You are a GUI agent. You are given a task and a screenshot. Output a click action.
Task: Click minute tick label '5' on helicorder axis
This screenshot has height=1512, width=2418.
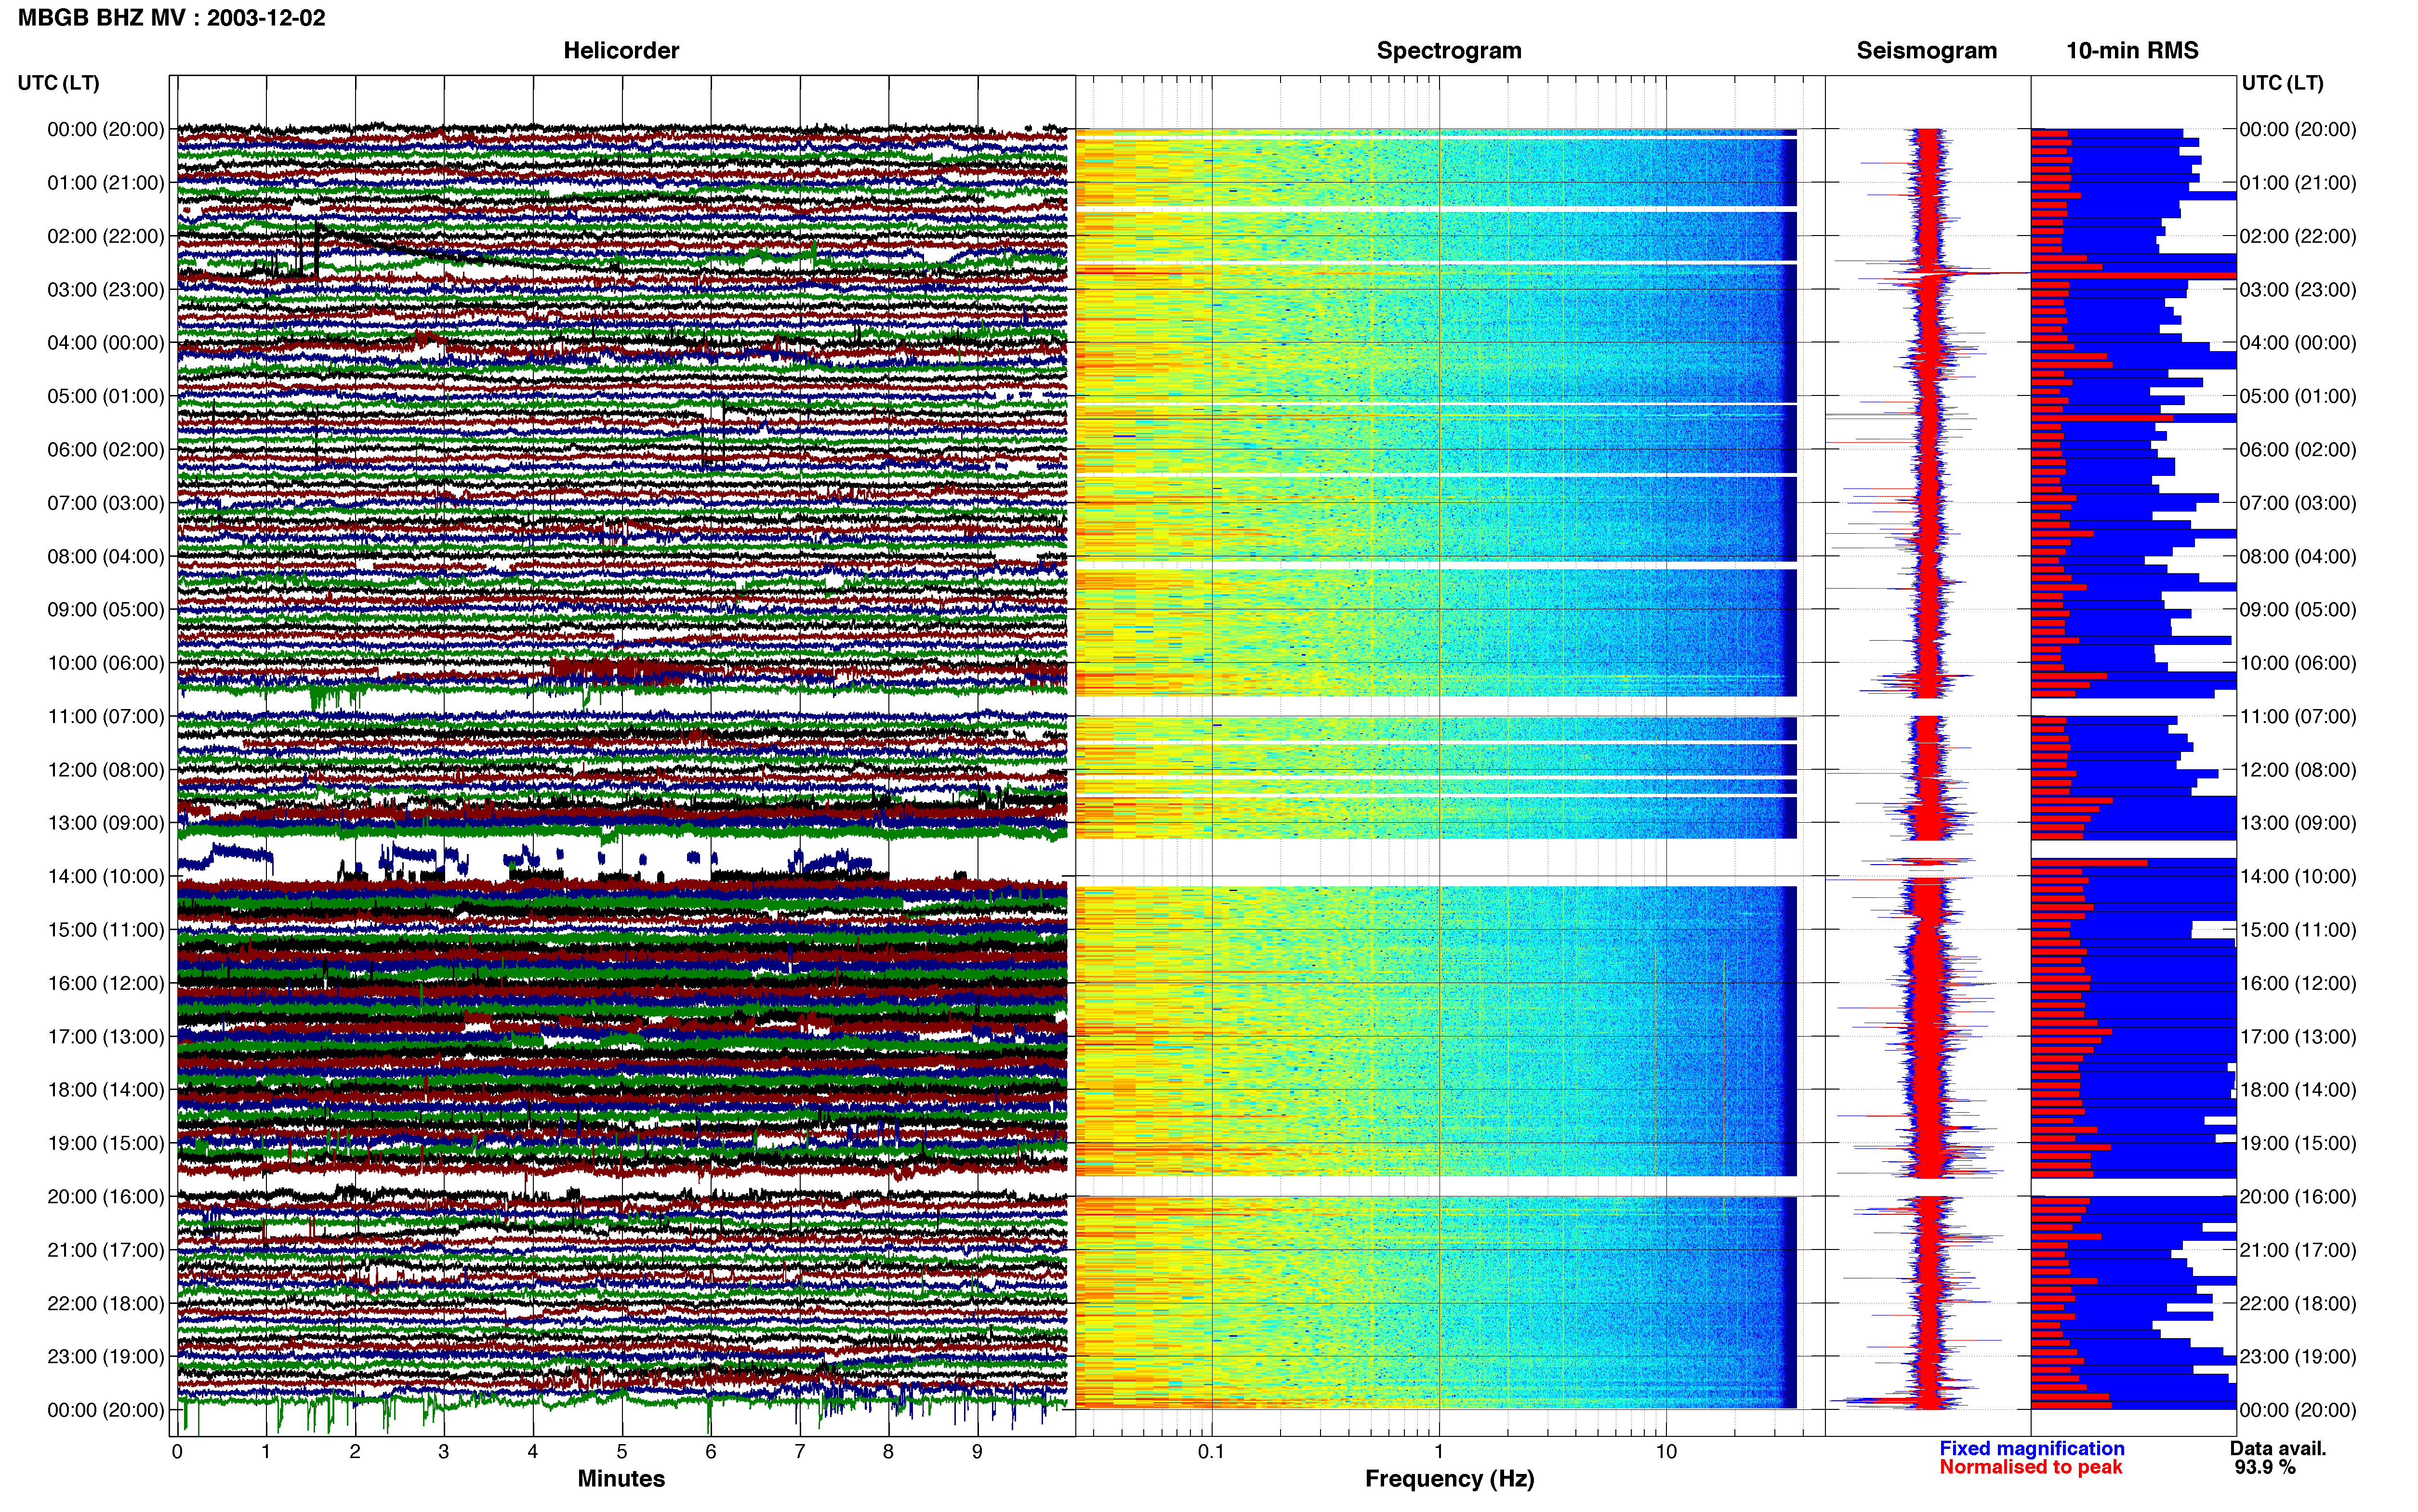(622, 1452)
